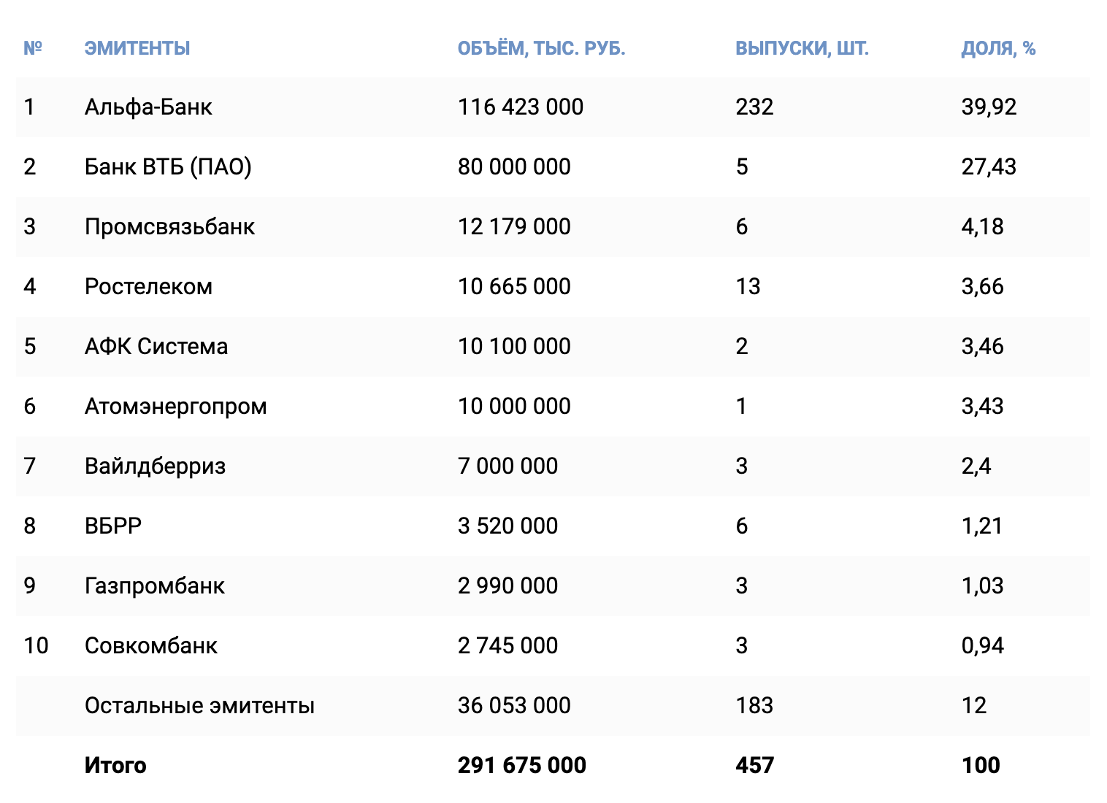This screenshot has width=1107, height=803.
Task: Click the ДОЛЯ, % column header
Action: [998, 48]
